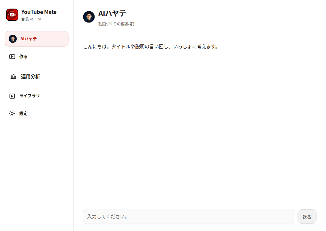The height and width of the screenshot is (231, 326).
Task: Click the ライブラリ library icon
Action: [x=12, y=96]
